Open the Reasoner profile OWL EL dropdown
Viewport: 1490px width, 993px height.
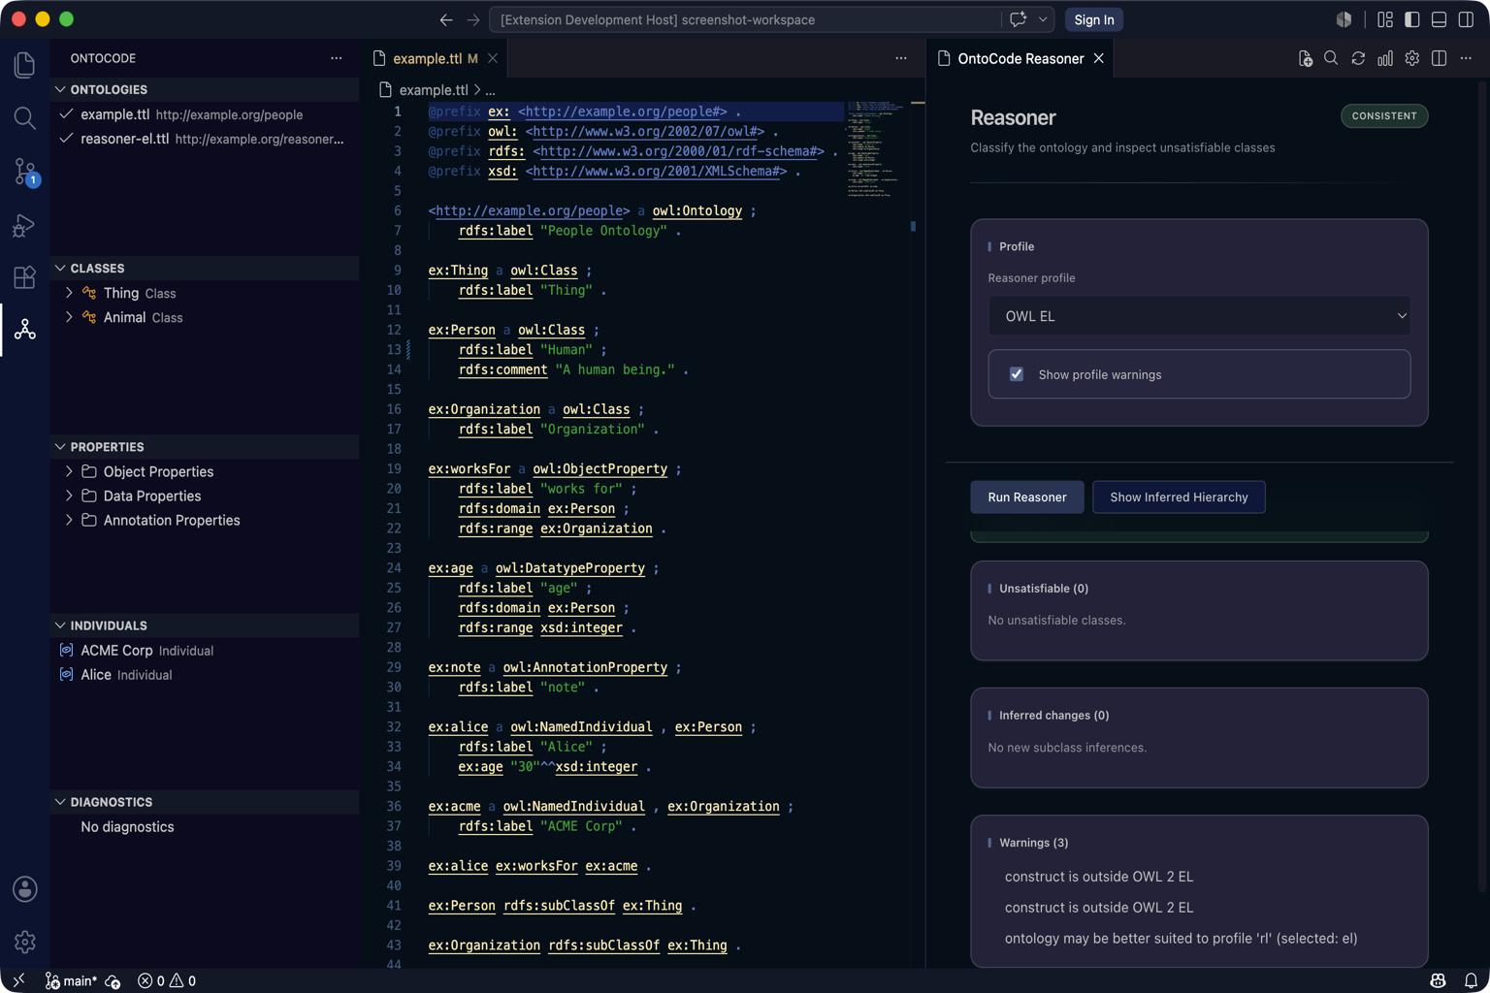1199,316
